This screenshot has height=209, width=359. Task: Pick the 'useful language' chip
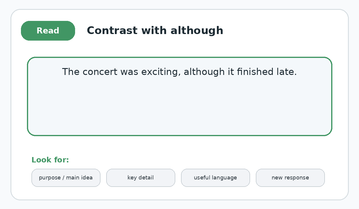point(215,178)
